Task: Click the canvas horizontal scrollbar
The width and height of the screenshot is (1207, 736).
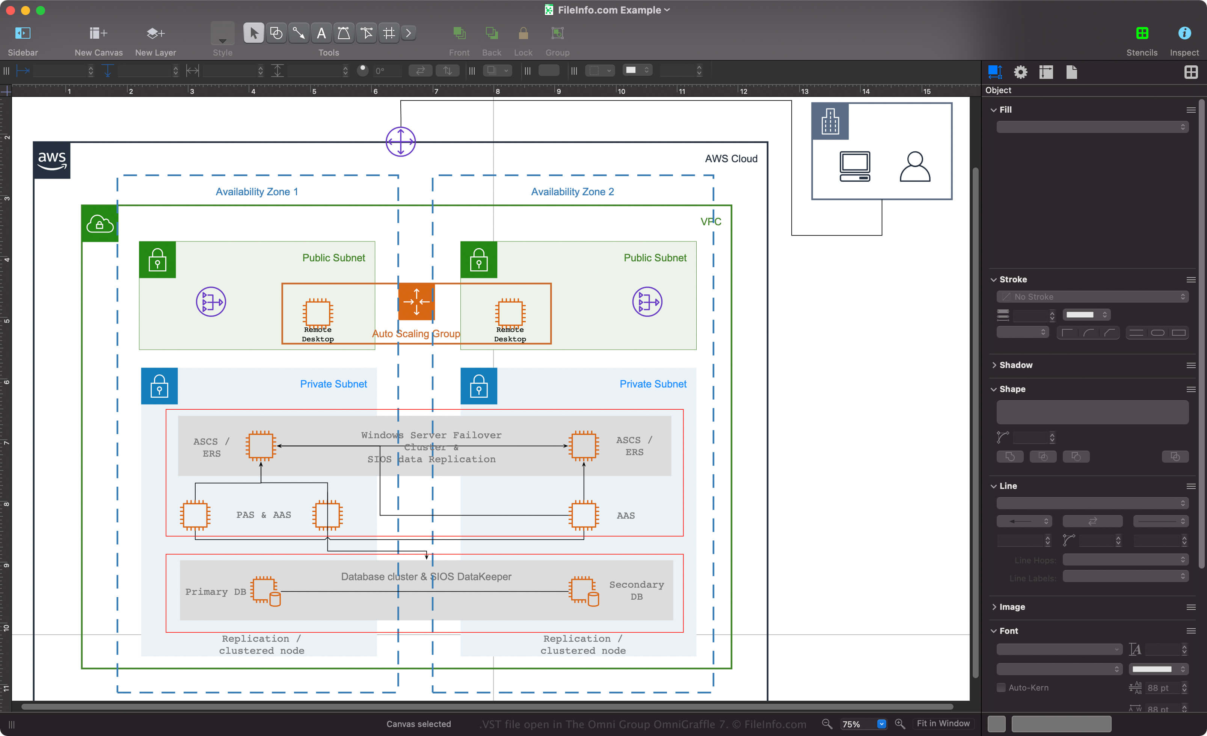Action: click(x=487, y=707)
